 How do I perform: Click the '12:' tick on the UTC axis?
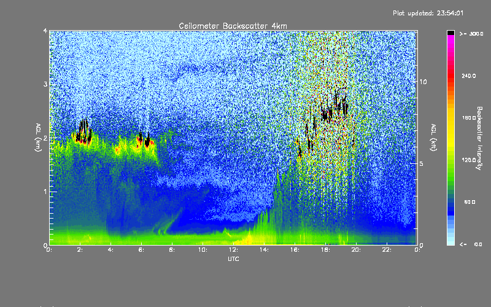[233, 250]
